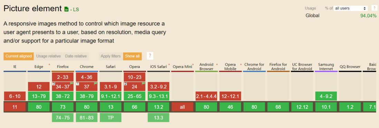Select the Current aligned view
Image resolution: width=379 pixels, height=128 pixels.
pos(19,56)
